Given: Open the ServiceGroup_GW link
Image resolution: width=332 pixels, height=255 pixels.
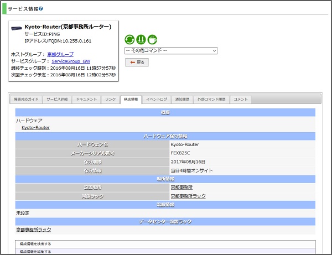Looking at the screenshot, I should (x=71, y=61).
